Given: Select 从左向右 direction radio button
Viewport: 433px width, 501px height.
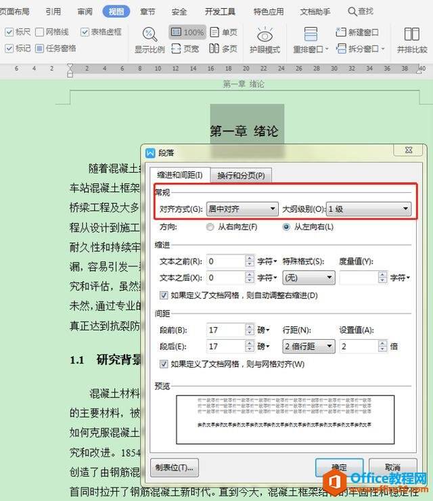Looking at the screenshot, I should coord(286,227).
